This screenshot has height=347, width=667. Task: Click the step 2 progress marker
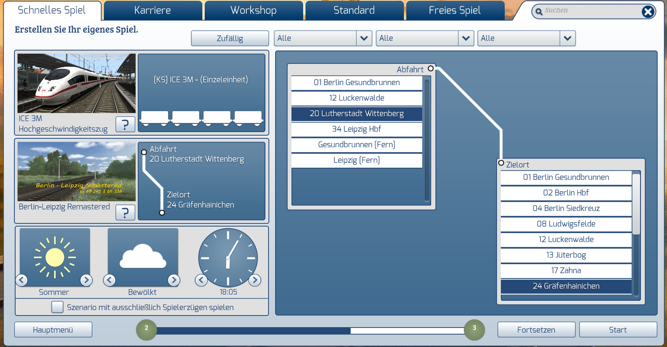click(x=146, y=330)
